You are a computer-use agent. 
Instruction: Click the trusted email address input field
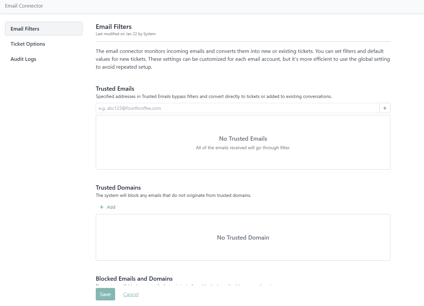(237, 108)
